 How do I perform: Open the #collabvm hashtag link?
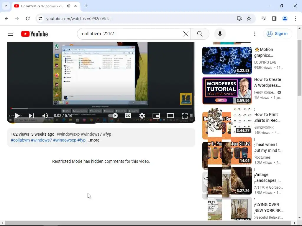point(20,140)
